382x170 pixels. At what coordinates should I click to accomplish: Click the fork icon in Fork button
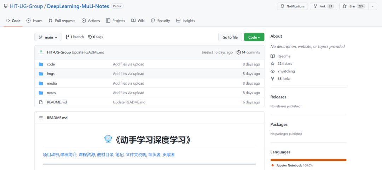pyautogui.click(x=315, y=6)
